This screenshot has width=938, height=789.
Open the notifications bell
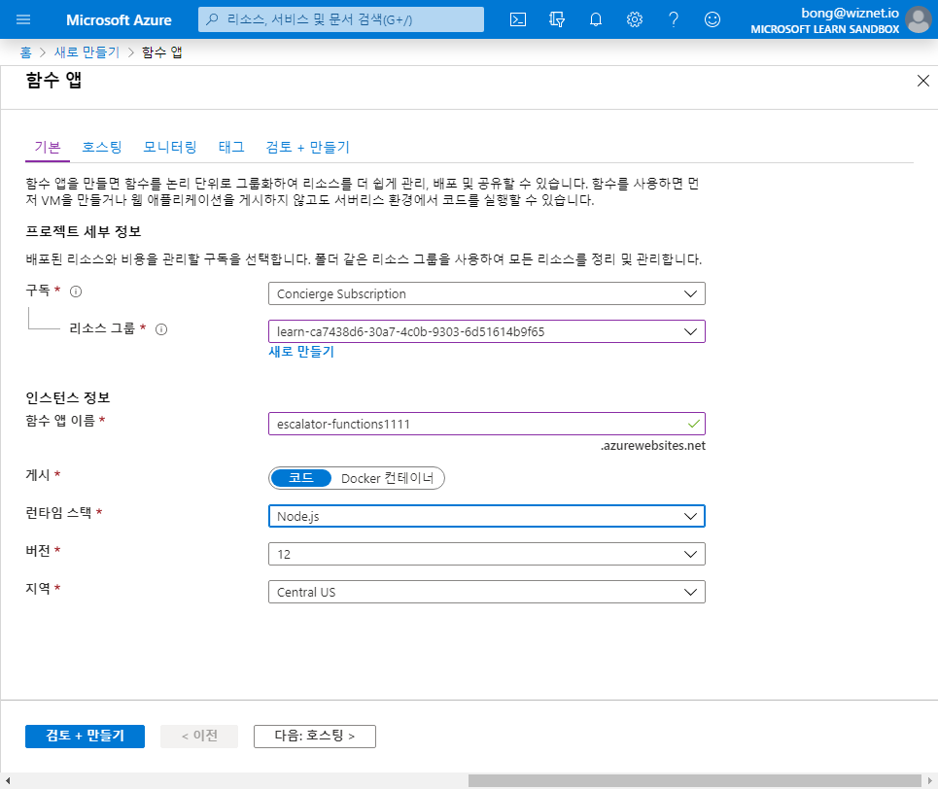pos(596,19)
